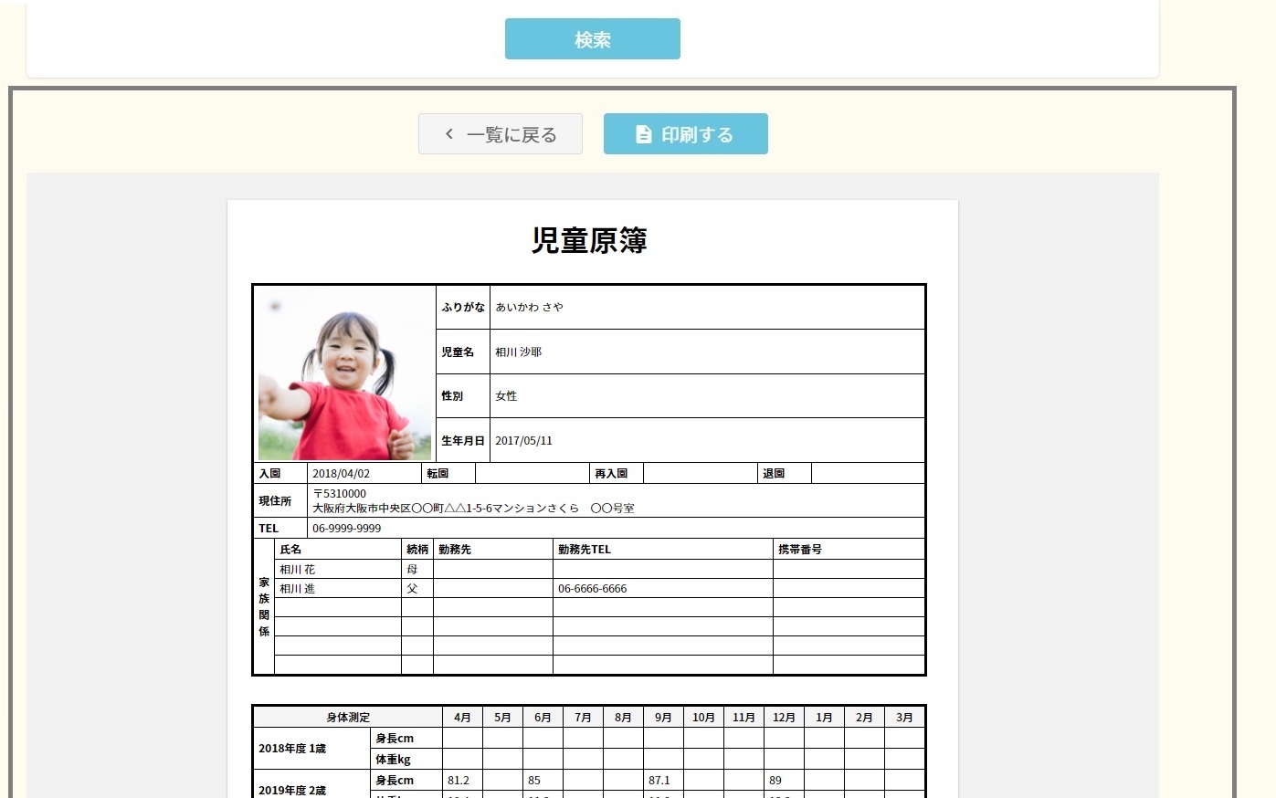Click the height value 89
Viewport: 1276px width, 798px height.
click(775, 780)
